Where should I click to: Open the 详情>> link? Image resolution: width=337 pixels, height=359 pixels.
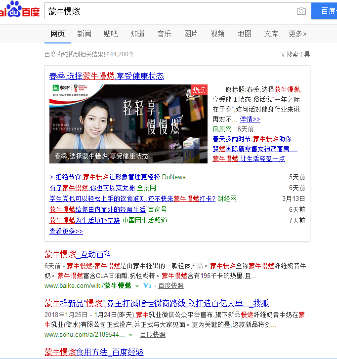250,120
